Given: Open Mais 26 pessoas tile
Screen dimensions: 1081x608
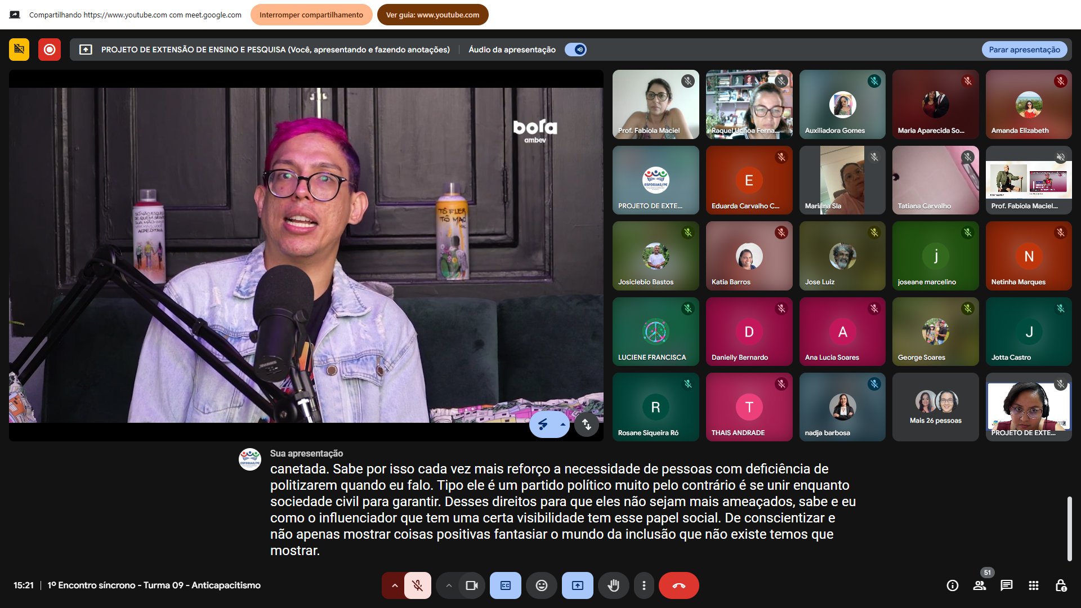Looking at the screenshot, I should [x=935, y=407].
